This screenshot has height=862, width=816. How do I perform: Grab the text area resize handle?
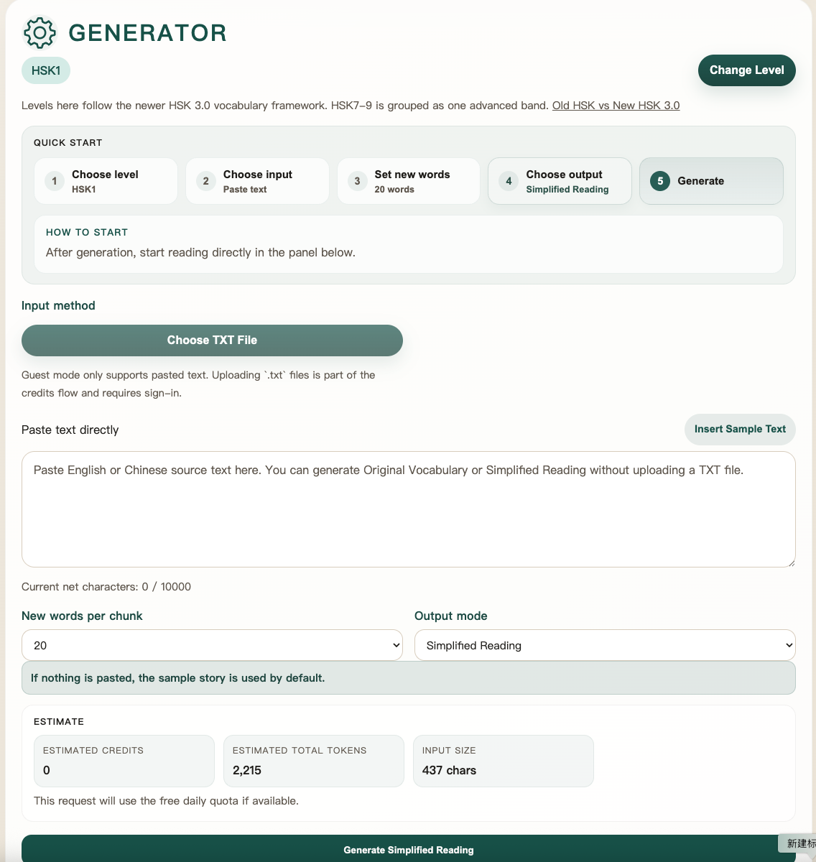pyautogui.click(x=791, y=562)
